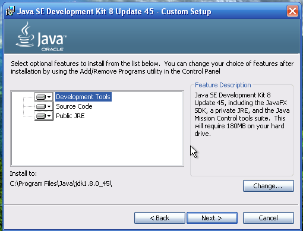
Task: Click the Feature Description text panel
Action: coord(242,115)
